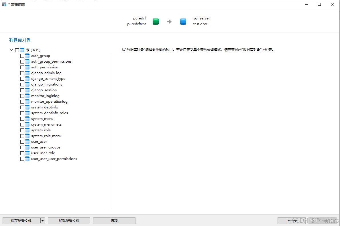
Task: Click the 数据库对象 heading
Action: pos(20,40)
